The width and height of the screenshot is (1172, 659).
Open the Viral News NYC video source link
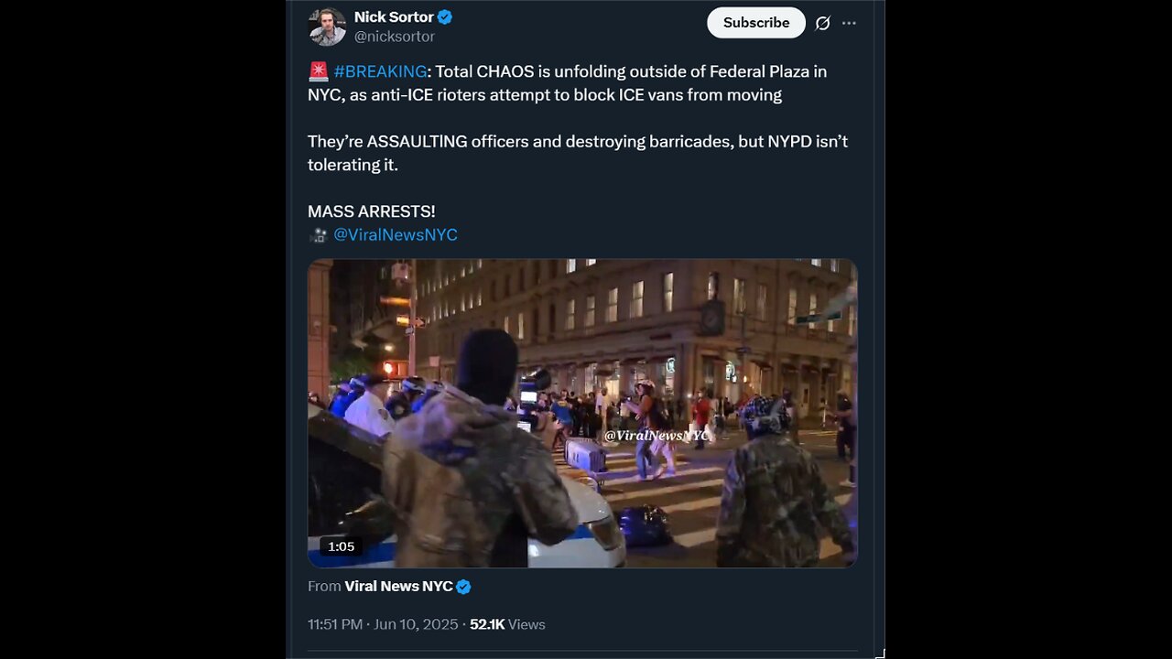[398, 587]
